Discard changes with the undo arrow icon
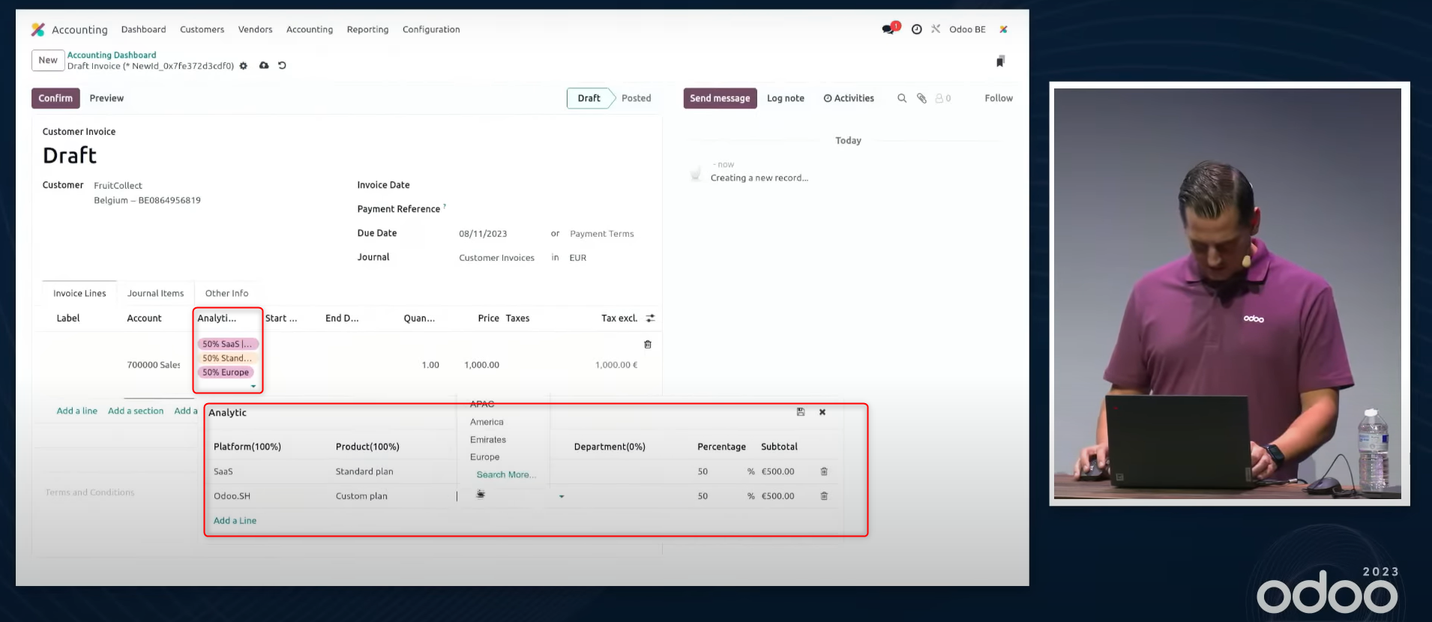Viewport: 1432px width, 622px height. pos(282,65)
